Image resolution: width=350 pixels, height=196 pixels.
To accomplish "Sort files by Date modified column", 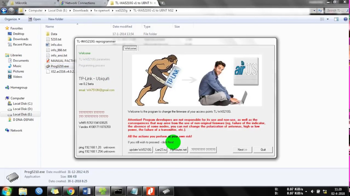I will click(x=122, y=27).
